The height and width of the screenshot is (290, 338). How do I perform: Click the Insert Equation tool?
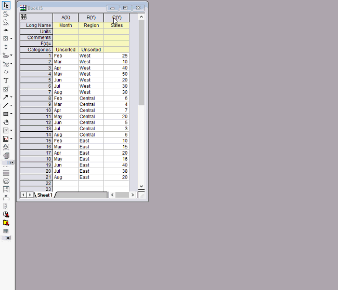[x=6, y=130]
